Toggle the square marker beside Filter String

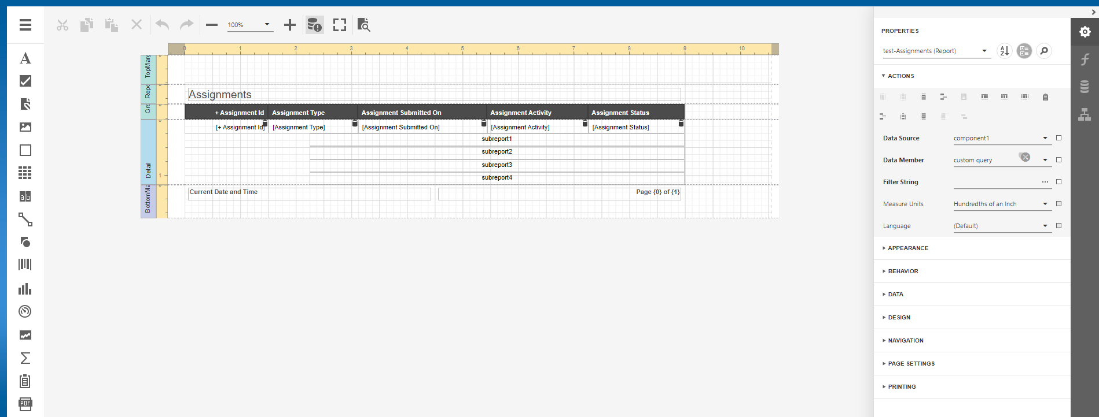coord(1058,182)
